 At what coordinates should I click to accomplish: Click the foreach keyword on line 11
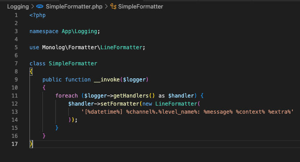[67, 96]
